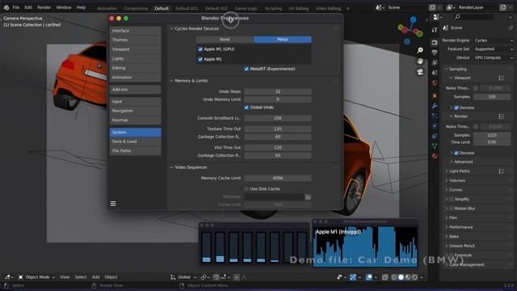Open the View Layer properties icon
The width and height of the screenshot is (517, 291).
435,62
